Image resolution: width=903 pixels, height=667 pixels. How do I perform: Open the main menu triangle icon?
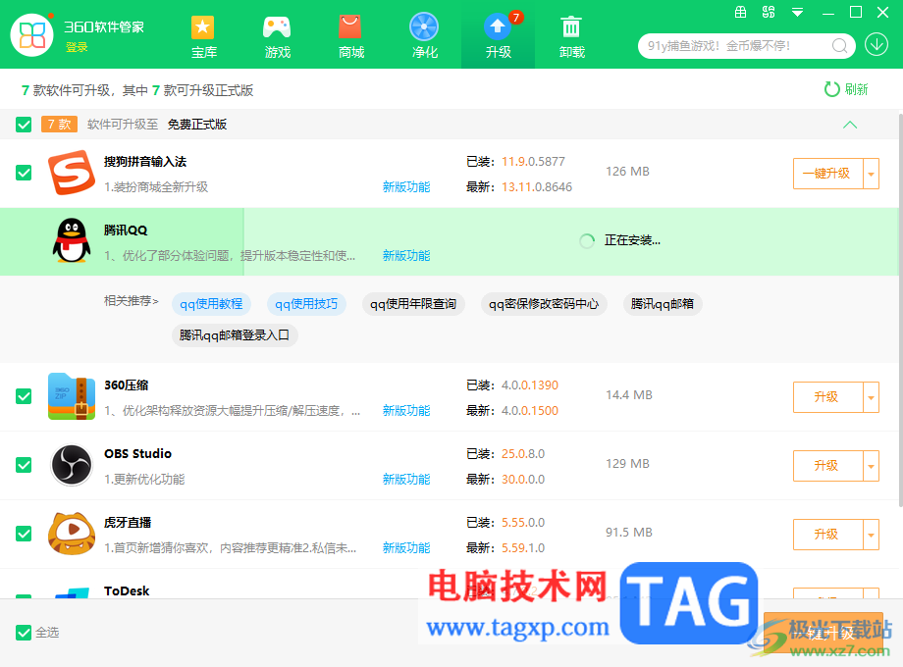(x=797, y=12)
